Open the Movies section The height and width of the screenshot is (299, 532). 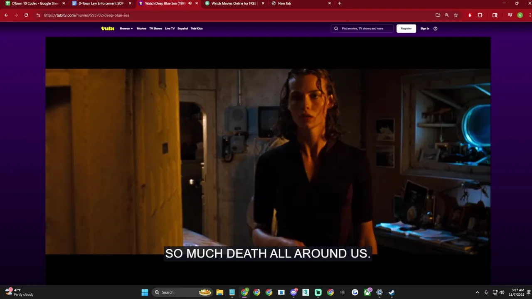142,29
